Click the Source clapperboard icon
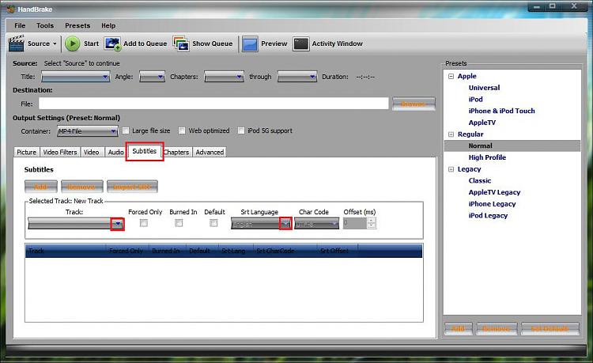The image size is (593, 363). tap(17, 43)
